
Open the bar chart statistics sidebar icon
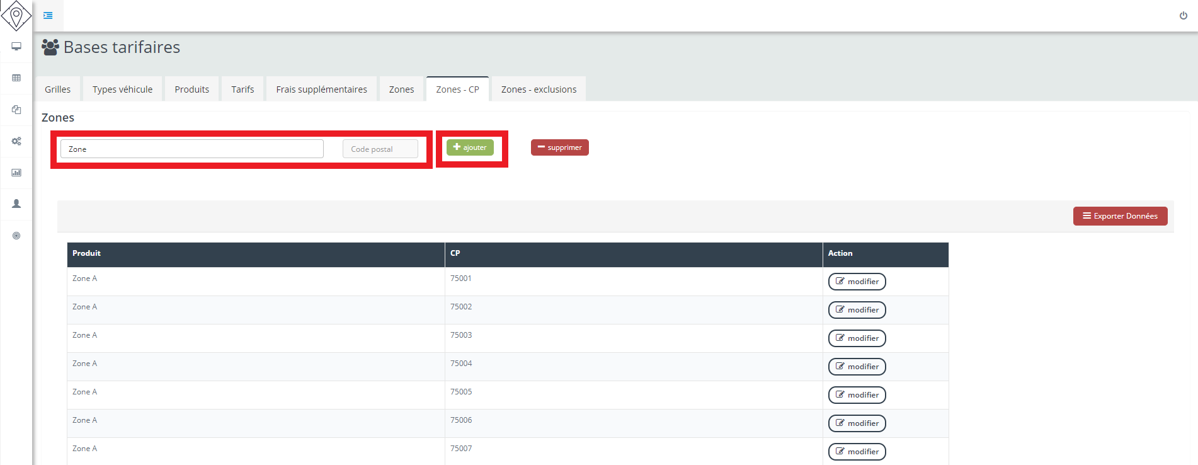pos(16,173)
